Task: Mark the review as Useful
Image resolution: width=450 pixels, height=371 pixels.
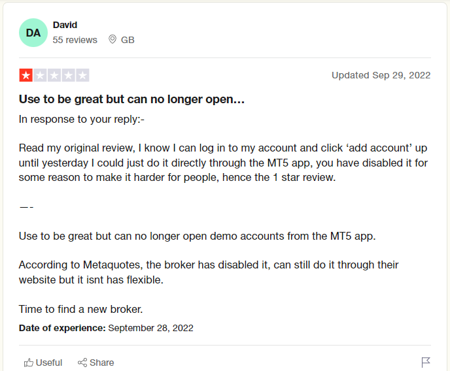Action: [43, 363]
